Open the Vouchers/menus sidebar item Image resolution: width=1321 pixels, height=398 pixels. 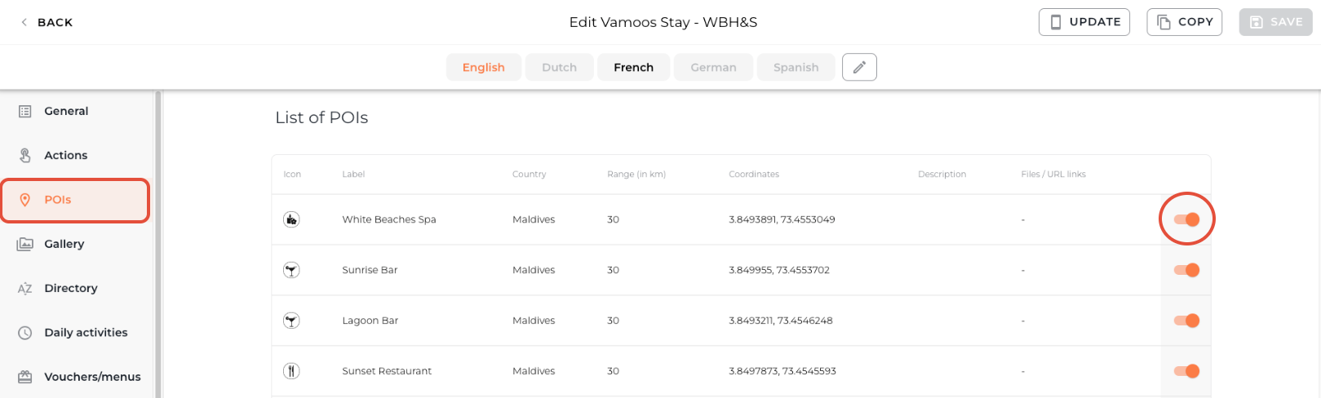coord(91,377)
